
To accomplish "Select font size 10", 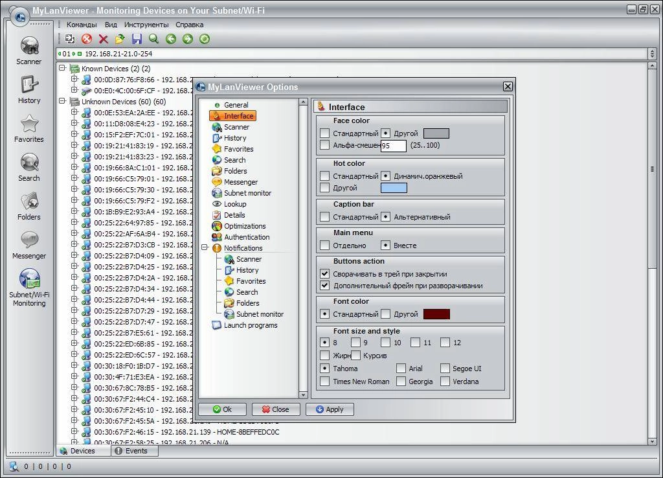I will (386, 343).
